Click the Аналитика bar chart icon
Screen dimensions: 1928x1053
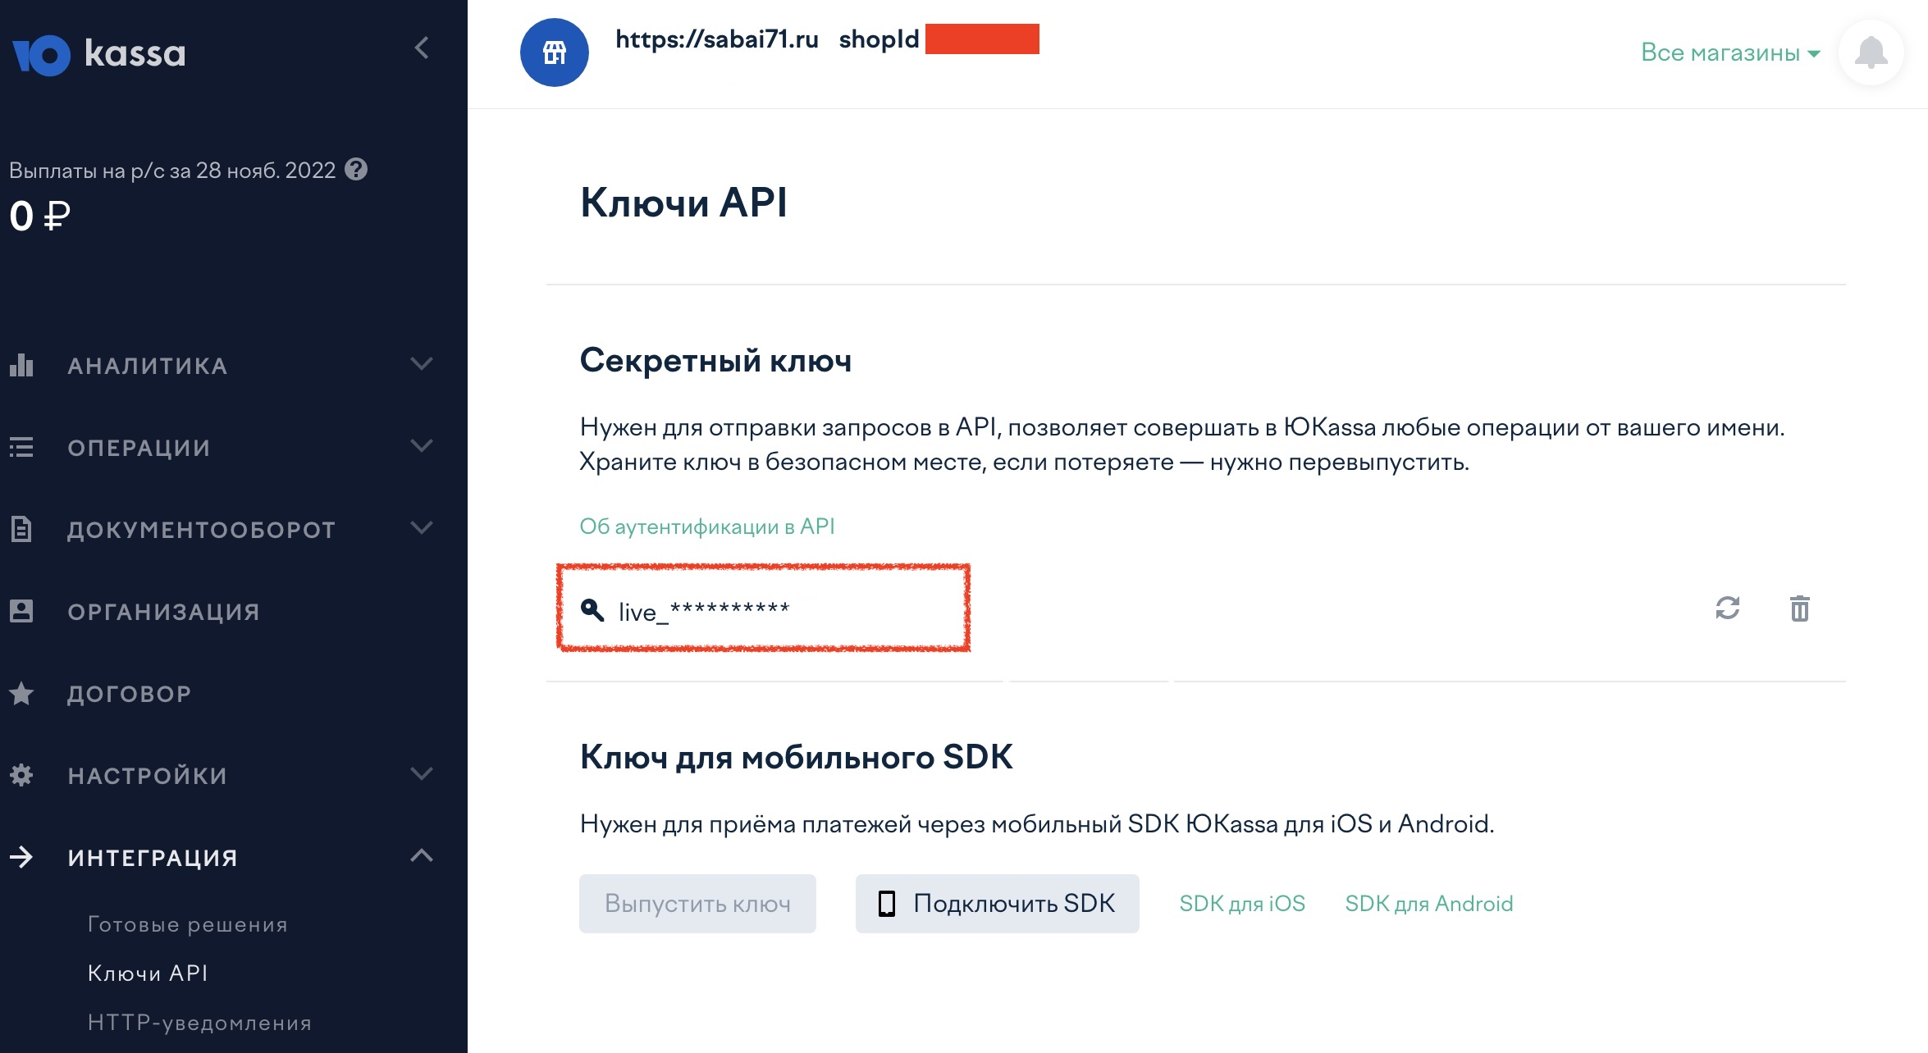(x=21, y=365)
